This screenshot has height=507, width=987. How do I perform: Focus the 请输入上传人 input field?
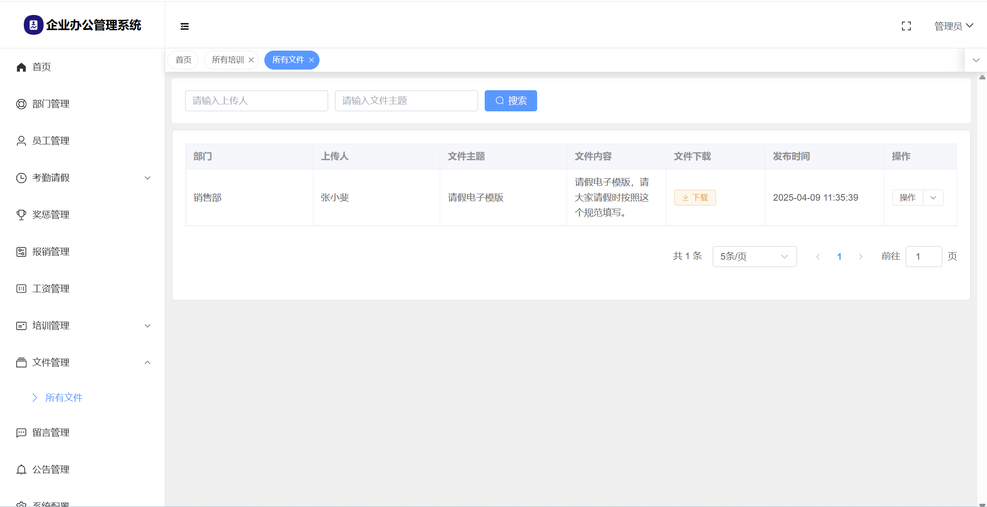[x=256, y=101]
